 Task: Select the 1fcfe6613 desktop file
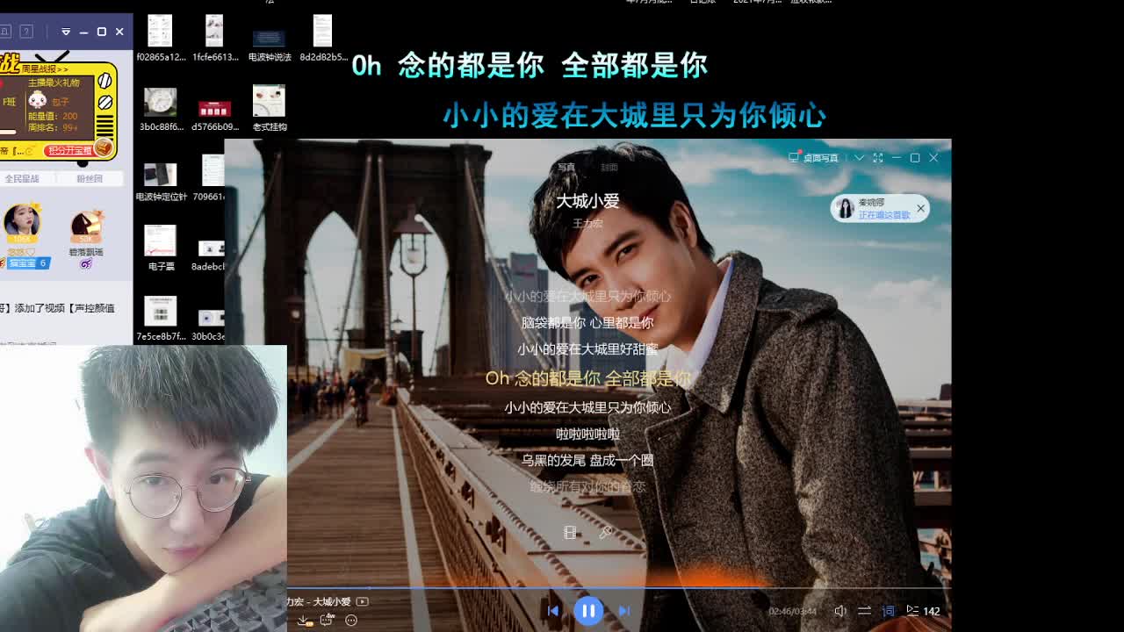click(x=215, y=39)
